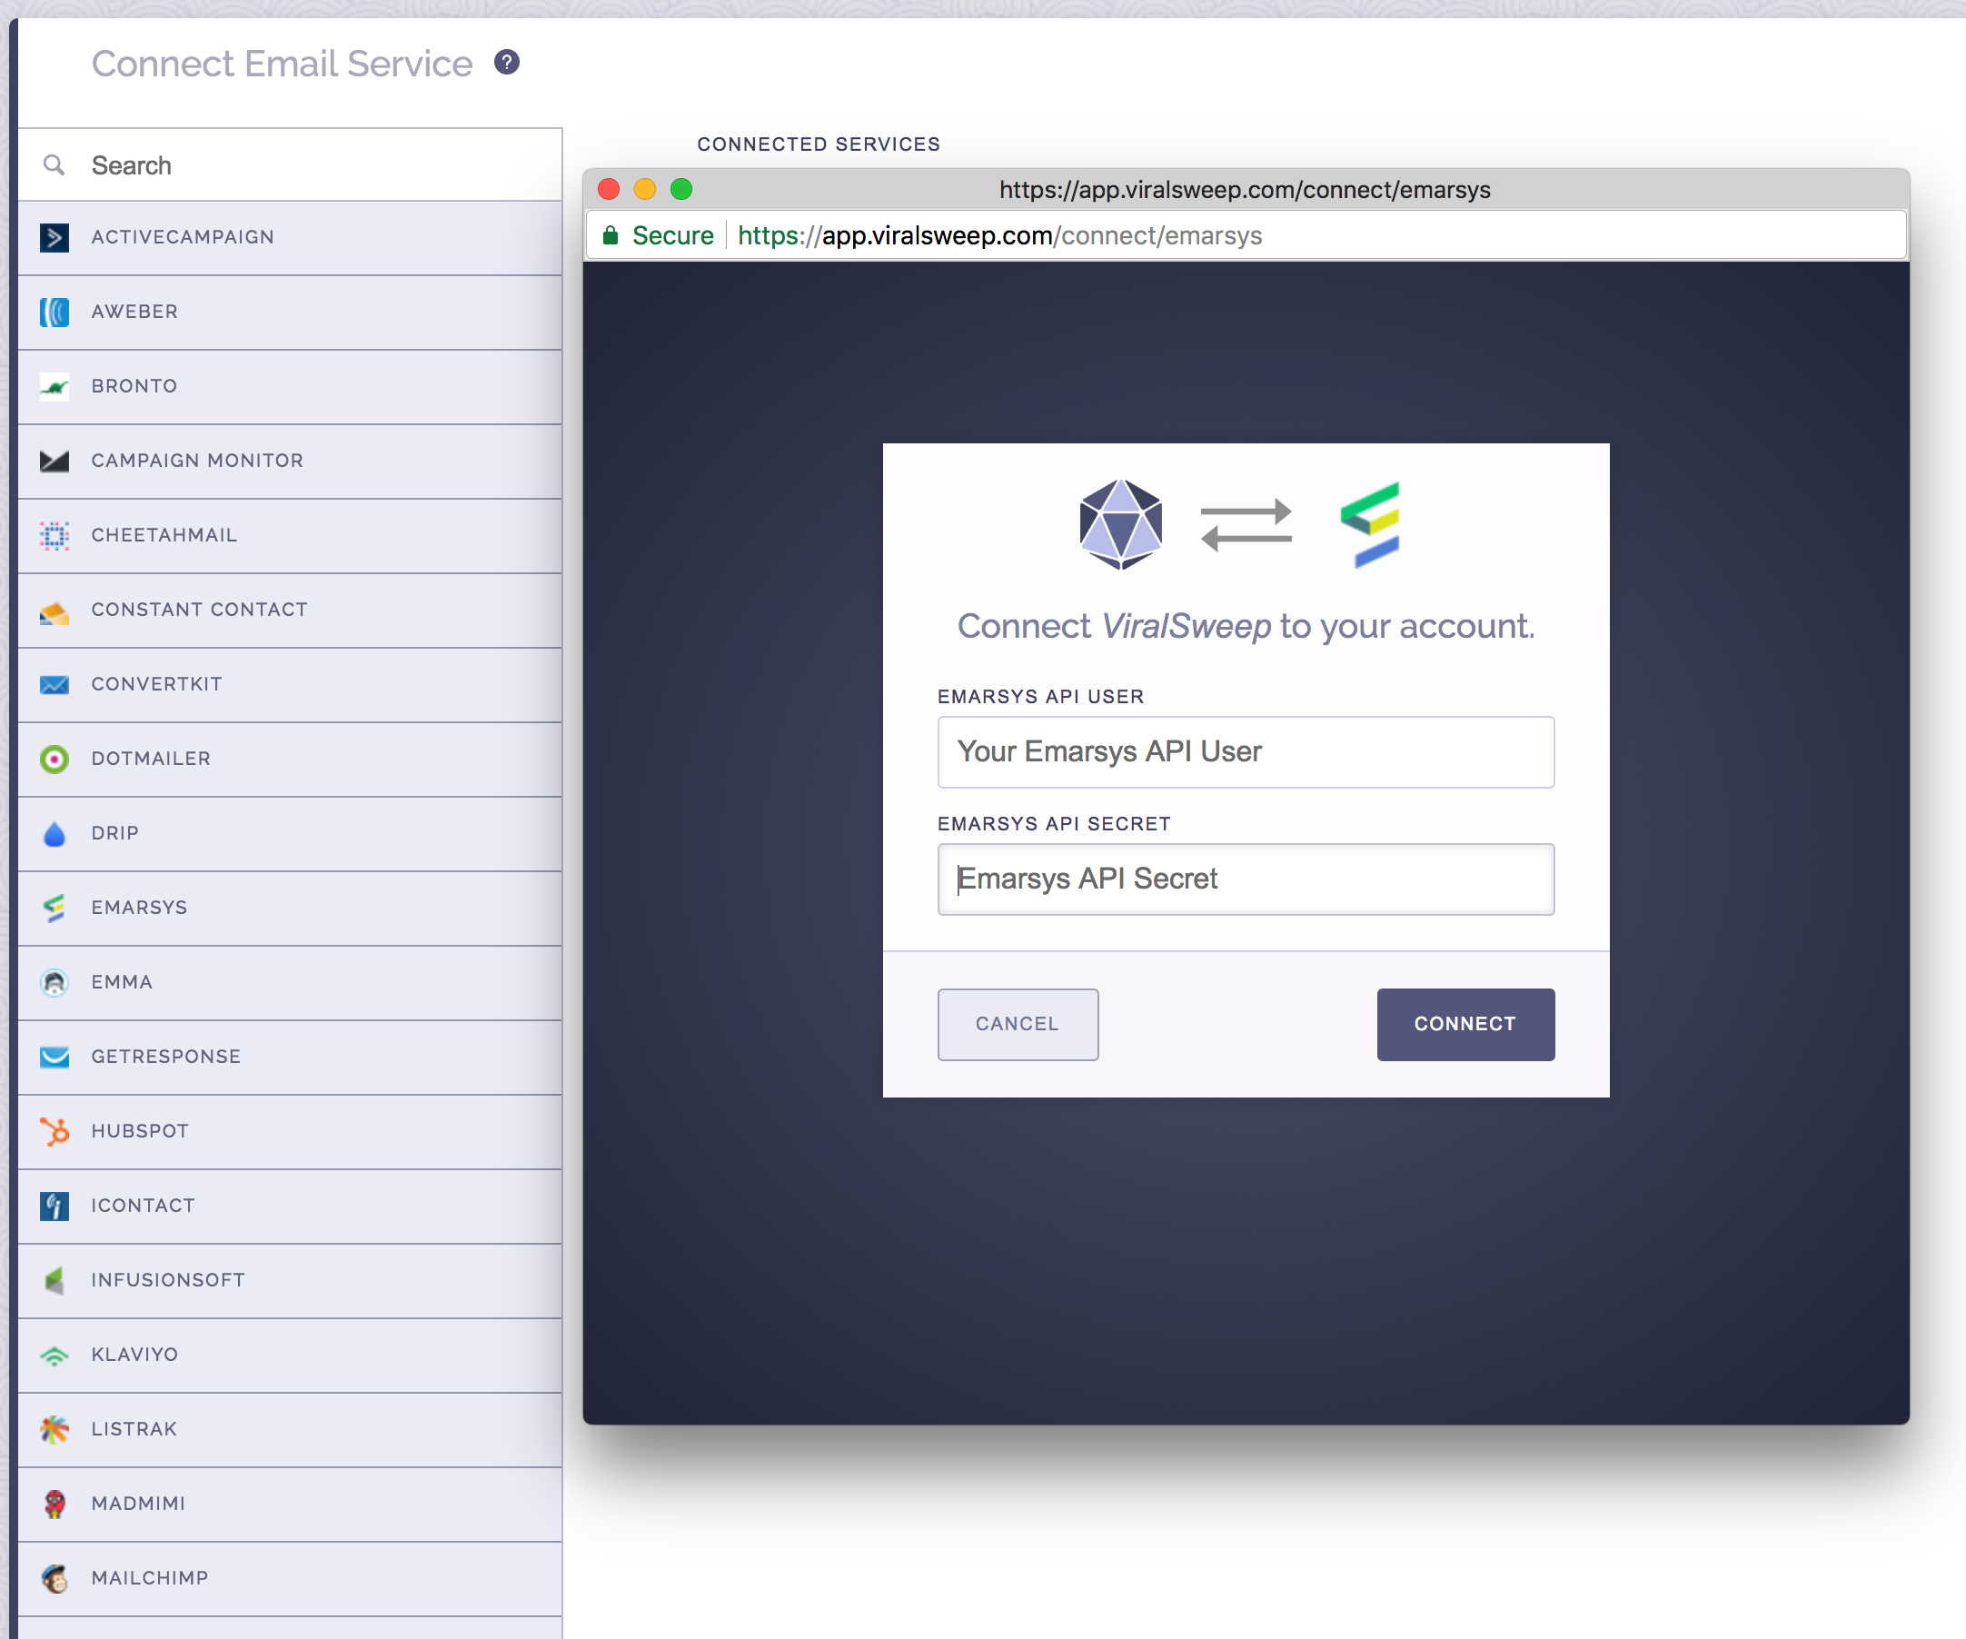Viewport: 1966px width, 1639px height.
Task: Click the EMARSYS API USER label
Action: pyautogui.click(x=1041, y=697)
